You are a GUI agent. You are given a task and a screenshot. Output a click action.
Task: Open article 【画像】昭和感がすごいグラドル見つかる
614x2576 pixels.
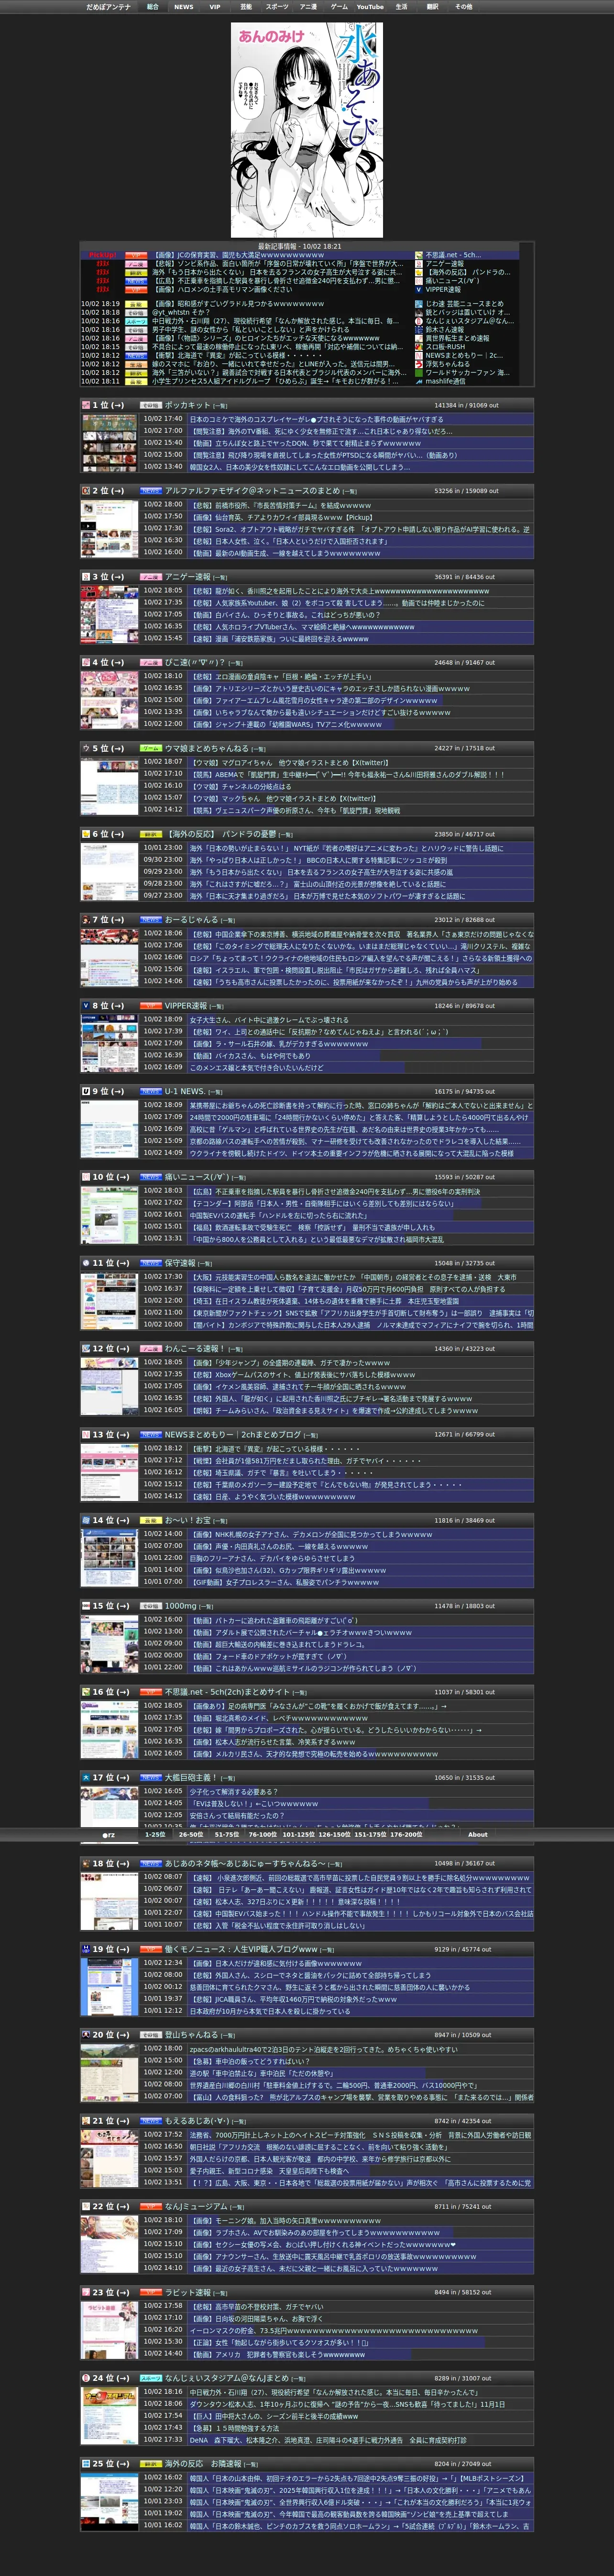point(237,304)
